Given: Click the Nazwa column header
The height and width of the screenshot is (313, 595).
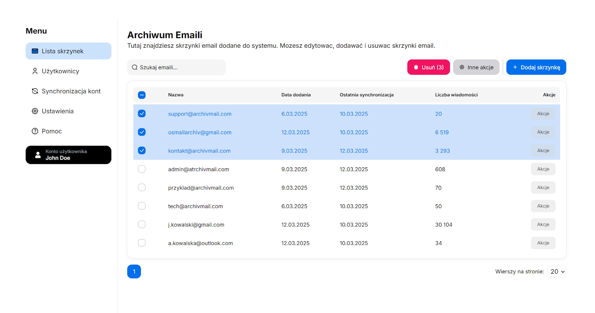Looking at the screenshot, I should (x=176, y=95).
